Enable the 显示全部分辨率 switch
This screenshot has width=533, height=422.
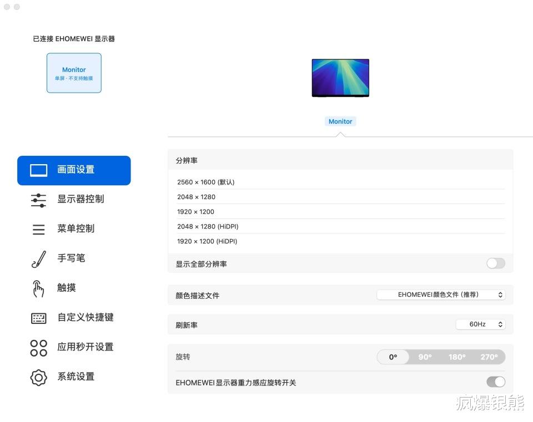pos(496,263)
